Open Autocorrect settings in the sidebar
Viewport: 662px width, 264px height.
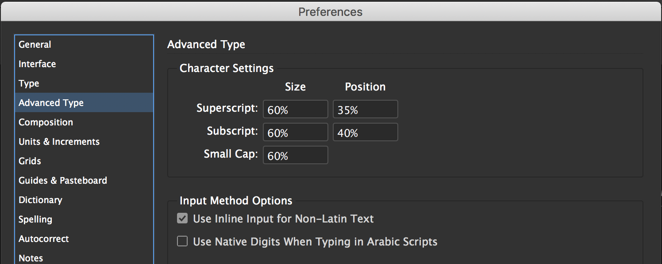(43, 239)
